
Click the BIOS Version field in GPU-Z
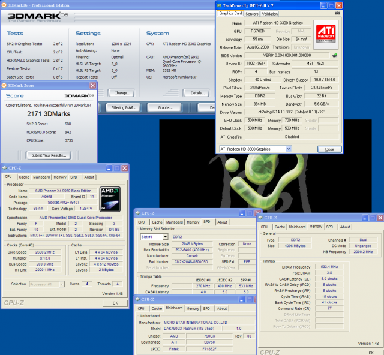pos(287,56)
